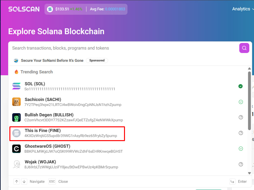254x190 pixels.
Task: Click the verification badge beside GhostwareOS
Action: point(241,149)
